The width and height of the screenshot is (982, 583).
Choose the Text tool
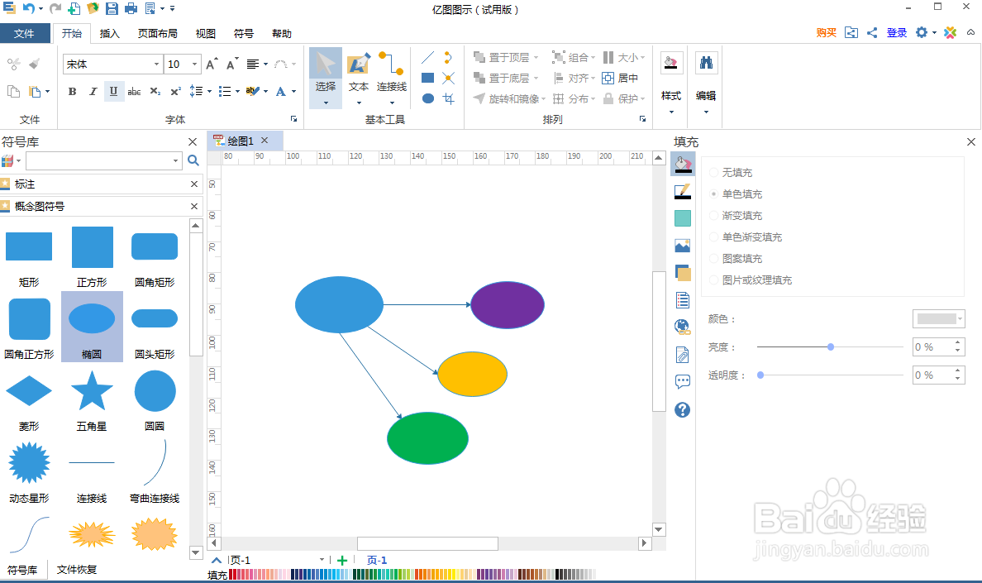pos(359,77)
